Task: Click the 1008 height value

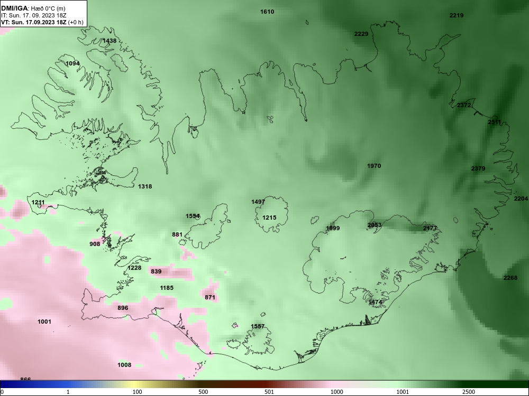Action: (x=124, y=365)
